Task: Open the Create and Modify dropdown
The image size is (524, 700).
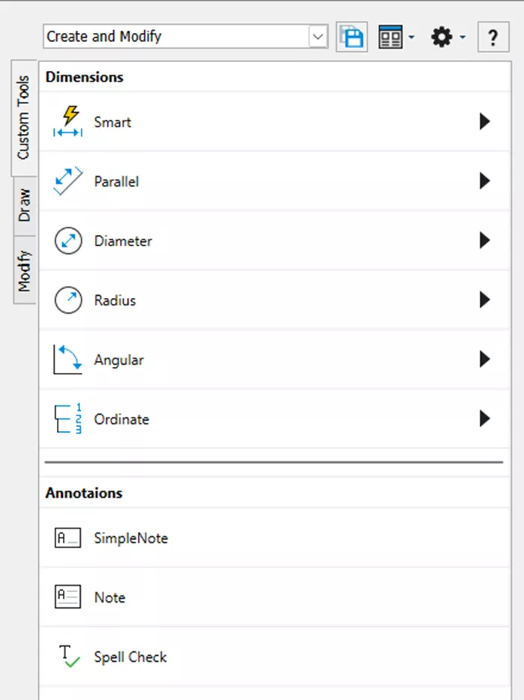Action: point(318,37)
